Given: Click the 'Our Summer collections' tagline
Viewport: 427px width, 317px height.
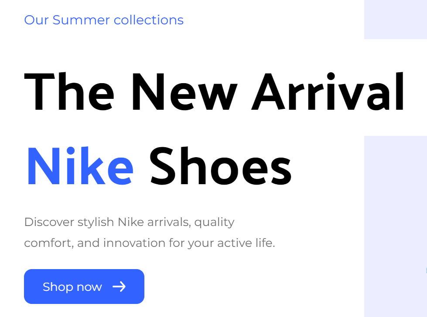Looking at the screenshot, I should coord(104,20).
